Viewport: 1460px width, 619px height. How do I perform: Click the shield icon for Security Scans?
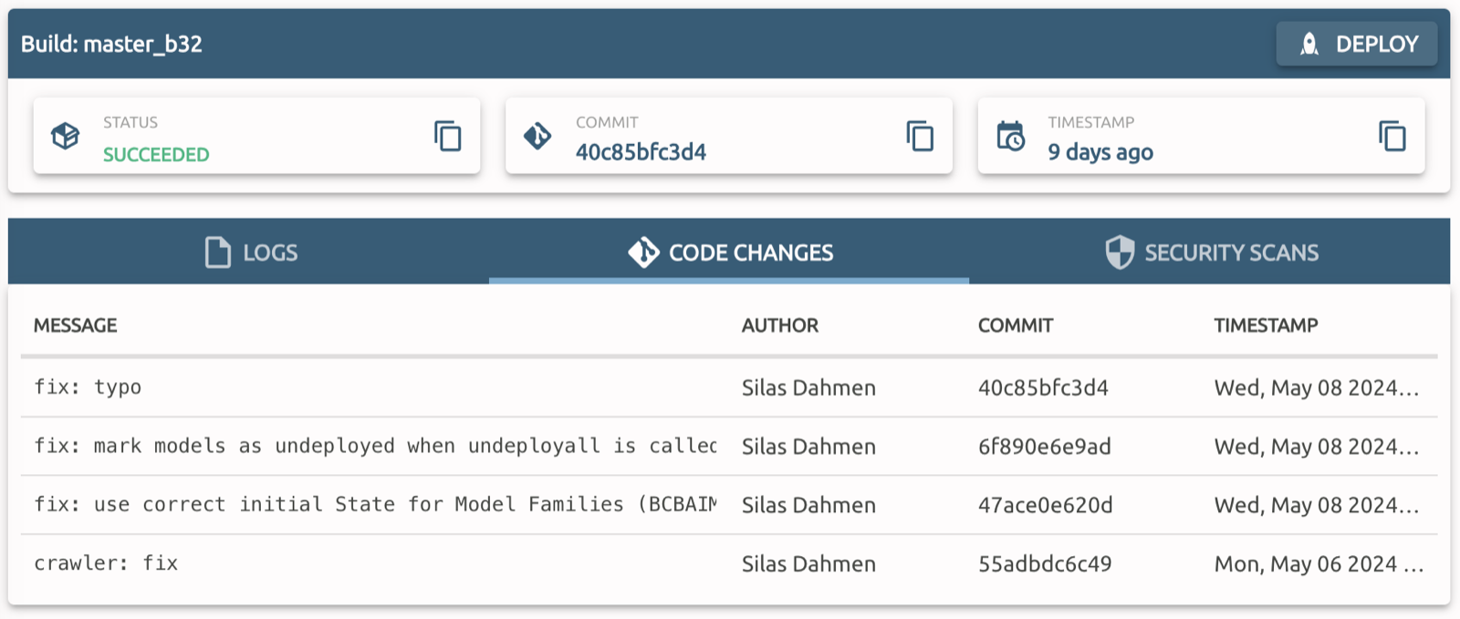[1120, 253]
